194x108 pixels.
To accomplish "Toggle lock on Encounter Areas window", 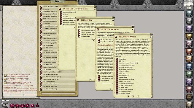I will pos(133,30).
